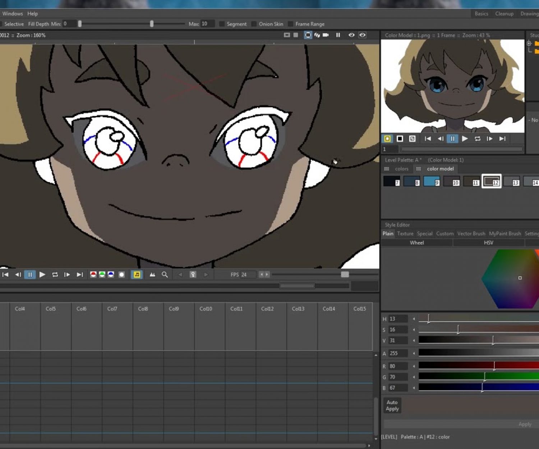This screenshot has height=449, width=539.
Task: Expand the project tree node
Action: 529,43
